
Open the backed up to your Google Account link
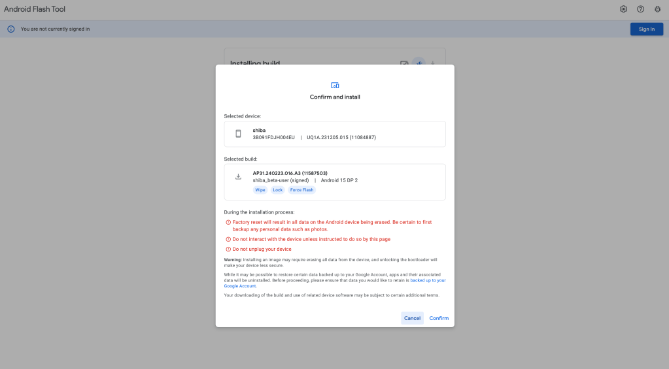(x=428, y=280)
